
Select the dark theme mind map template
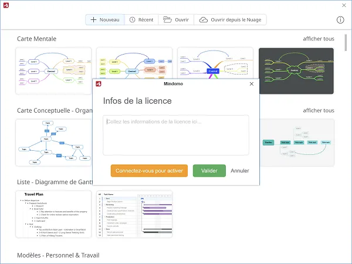click(296, 71)
